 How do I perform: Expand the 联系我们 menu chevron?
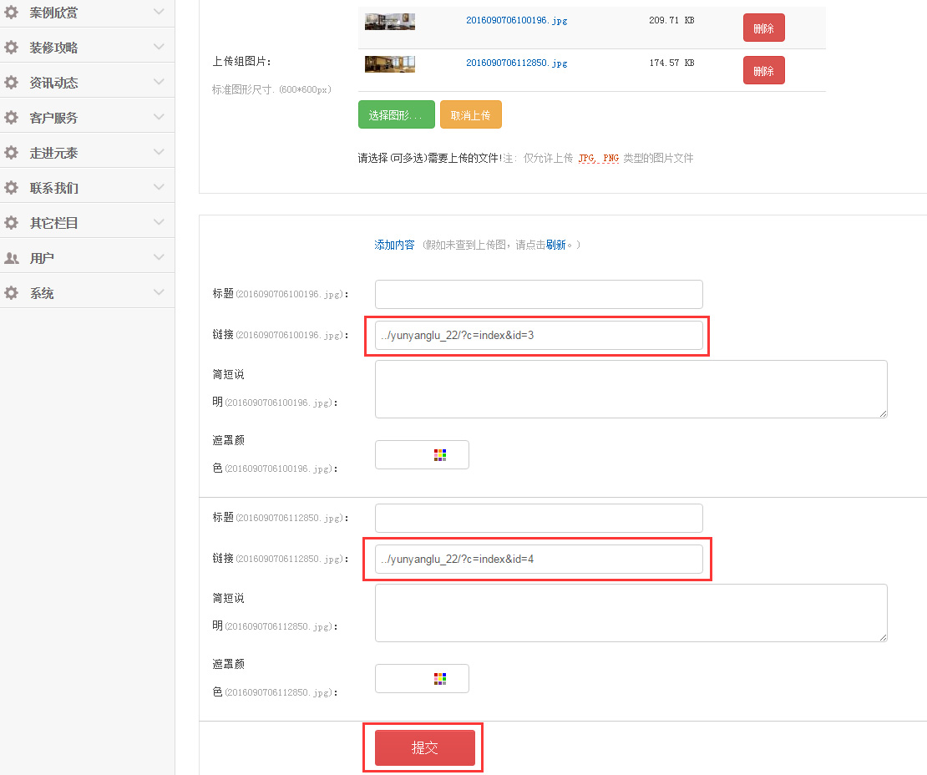[x=159, y=187]
